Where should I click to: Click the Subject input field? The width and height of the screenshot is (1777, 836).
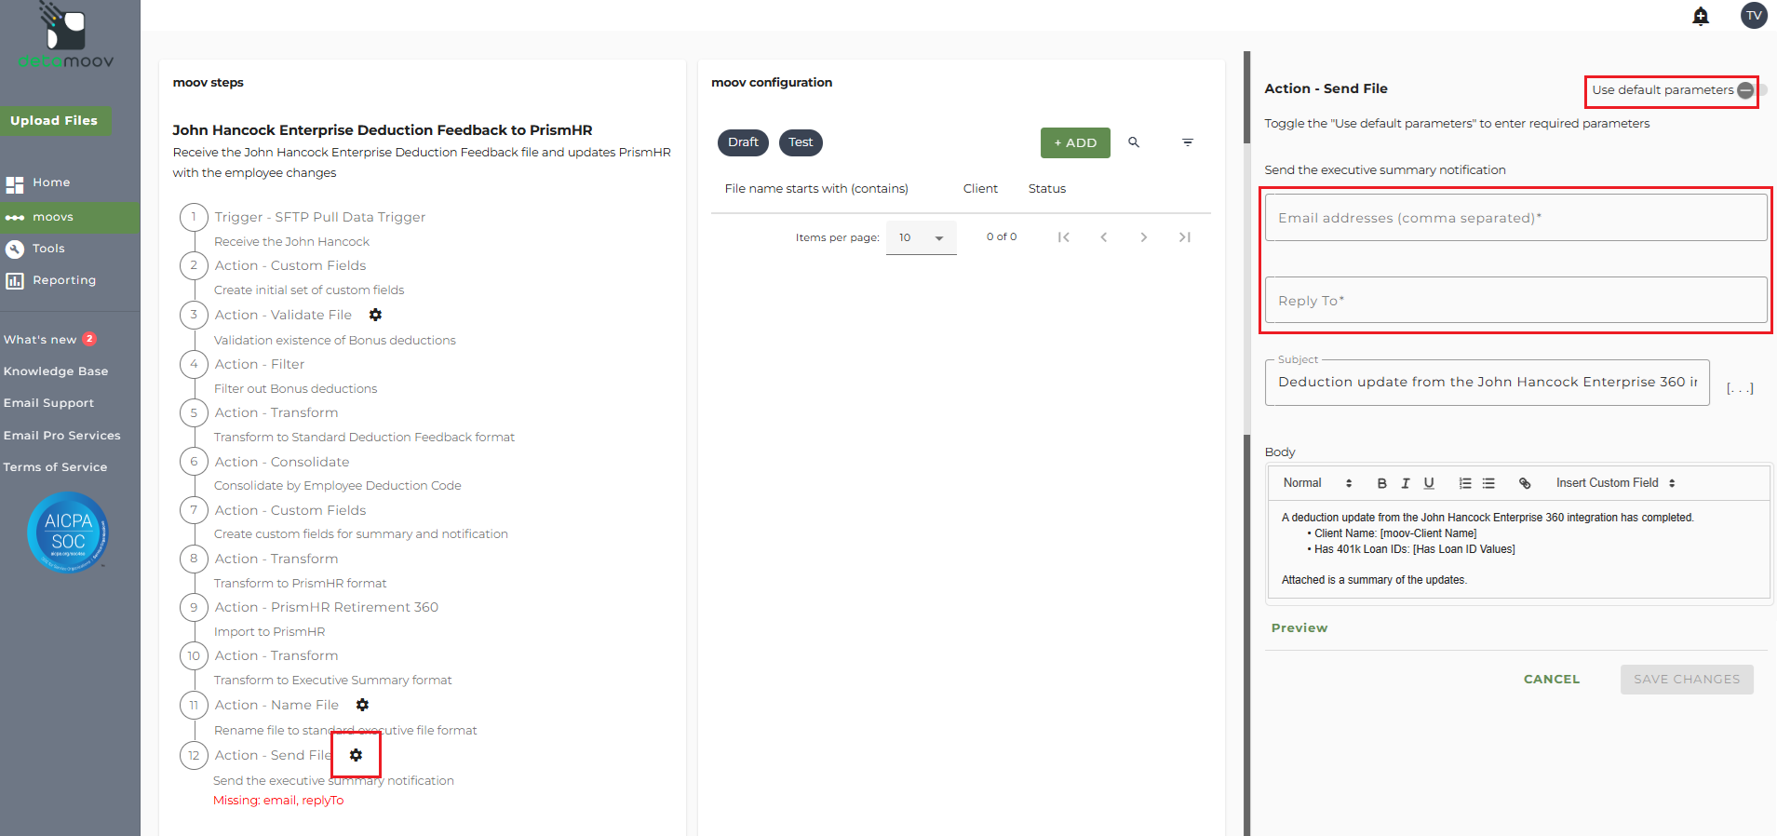(1487, 383)
